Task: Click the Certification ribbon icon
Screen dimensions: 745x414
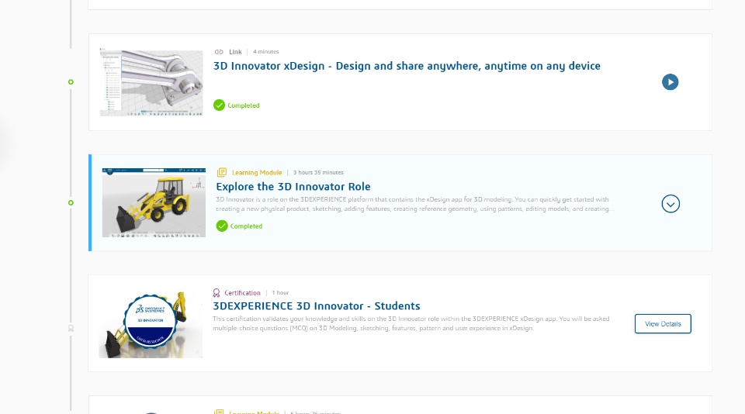Action: 217,293
